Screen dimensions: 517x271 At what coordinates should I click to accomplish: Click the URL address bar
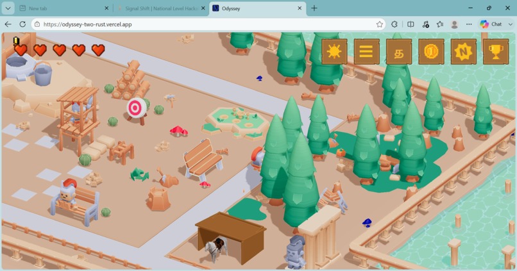pyautogui.click(x=208, y=24)
